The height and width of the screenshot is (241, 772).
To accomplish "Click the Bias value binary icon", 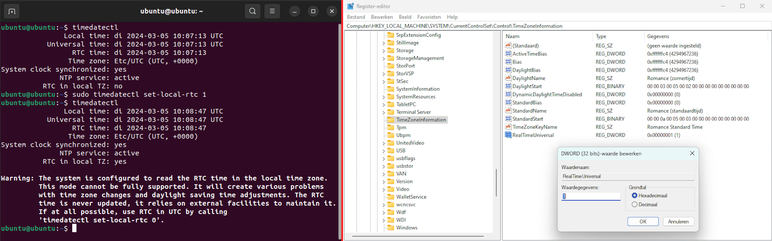I will (508, 62).
